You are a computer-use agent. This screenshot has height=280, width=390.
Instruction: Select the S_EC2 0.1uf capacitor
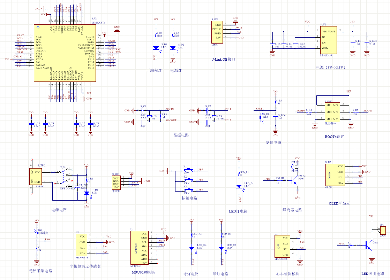point(367,42)
